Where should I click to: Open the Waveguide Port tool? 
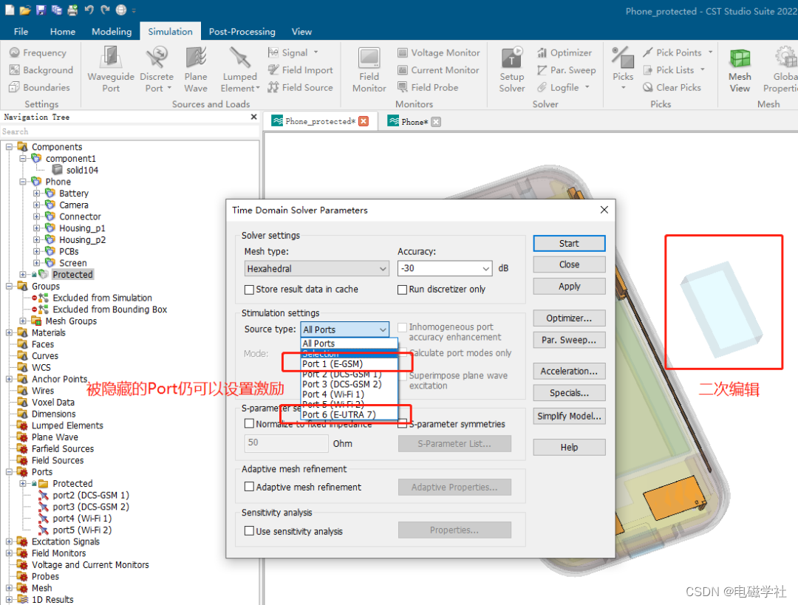pyautogui.click(x=110, y=69)
